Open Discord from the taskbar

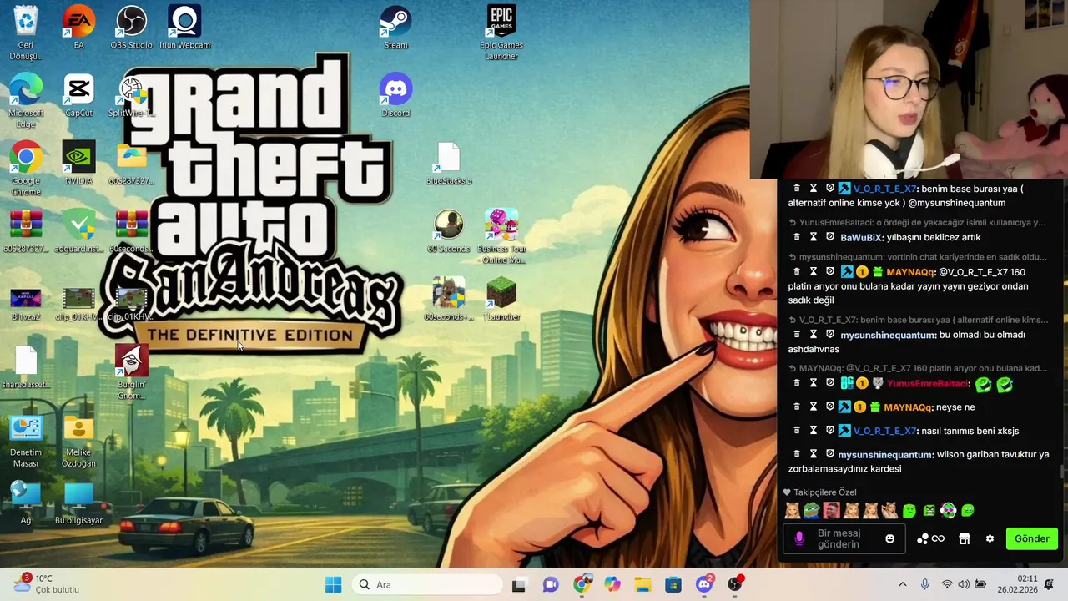coord(704,584)
